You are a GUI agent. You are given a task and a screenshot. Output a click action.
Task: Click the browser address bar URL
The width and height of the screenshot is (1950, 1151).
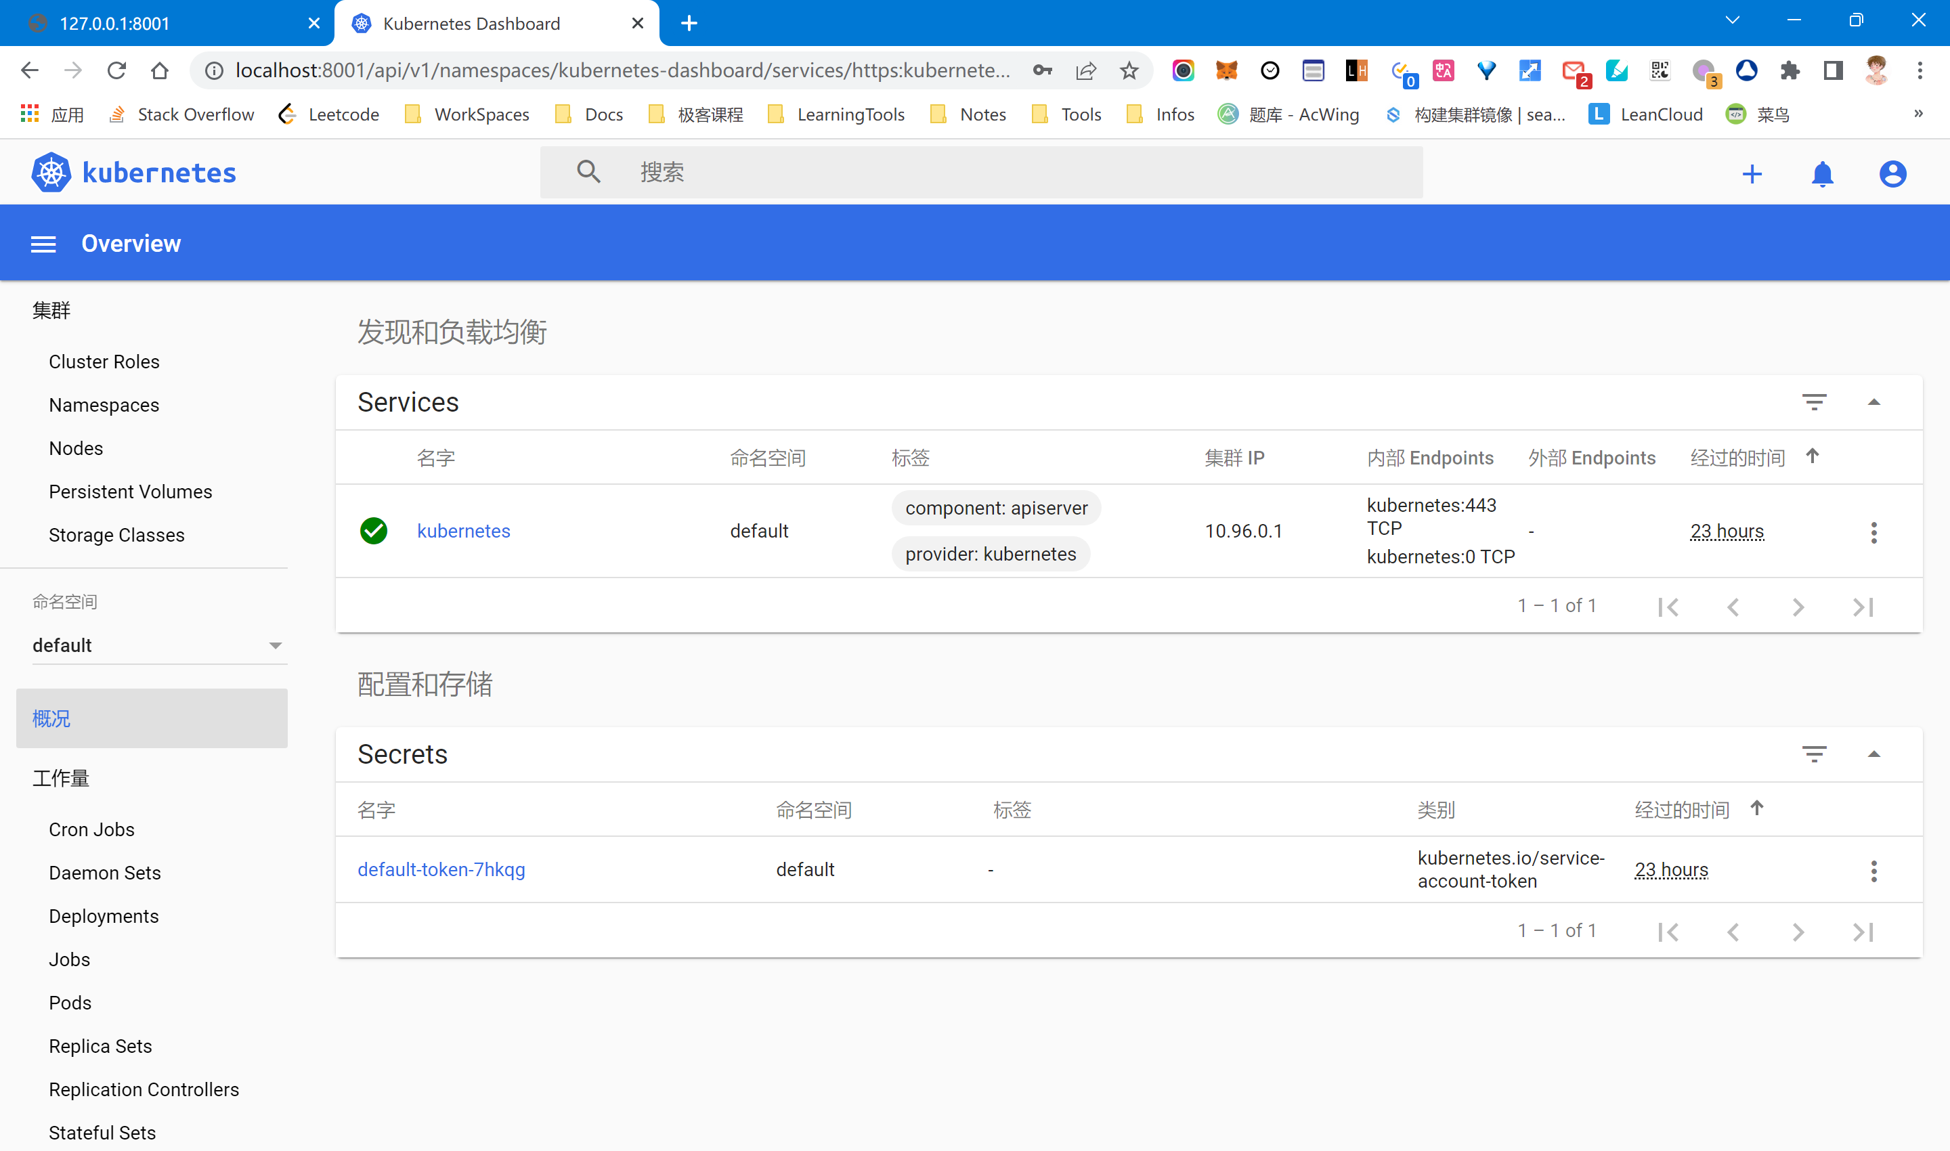pyautogui.click(x=623, y=70)
